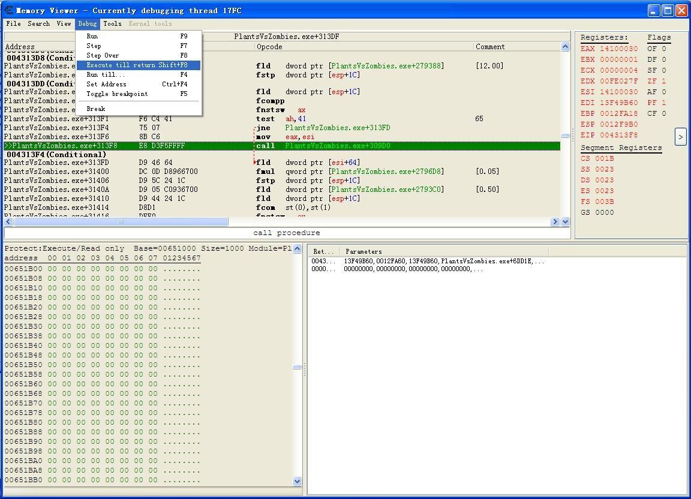Viewport: 691px width, 499px height.
Task: Select the fcom st(0),st(1) row at exe+31414
Action: tap(282, 208)
